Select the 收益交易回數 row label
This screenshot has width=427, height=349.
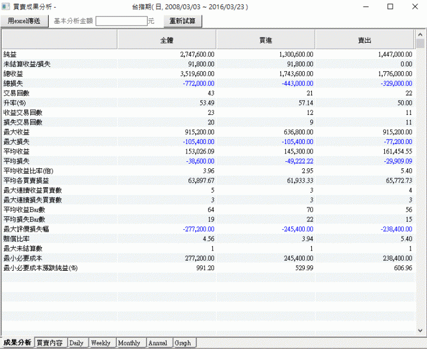point(23,113)
